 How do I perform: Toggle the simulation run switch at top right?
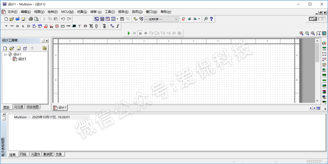coord(313,19)
